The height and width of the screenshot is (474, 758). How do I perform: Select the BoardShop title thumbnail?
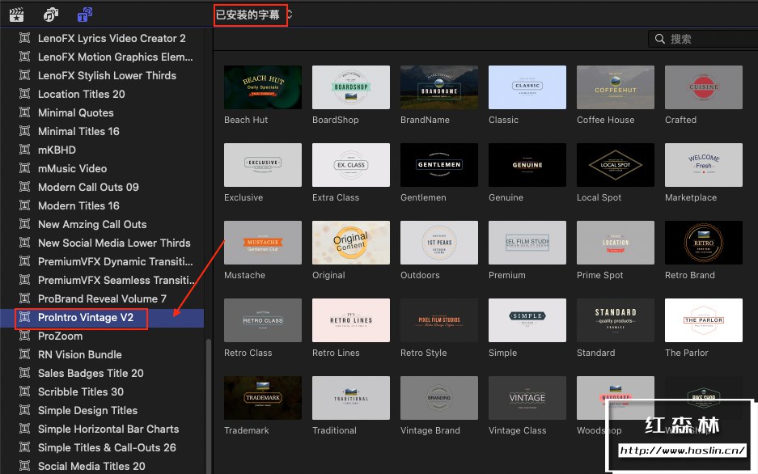[351, 87]
